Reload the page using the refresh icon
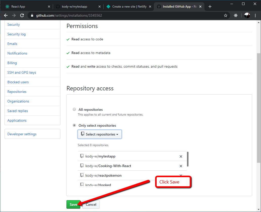The width and height of the screenshot is (261, 212). [22, 15]
